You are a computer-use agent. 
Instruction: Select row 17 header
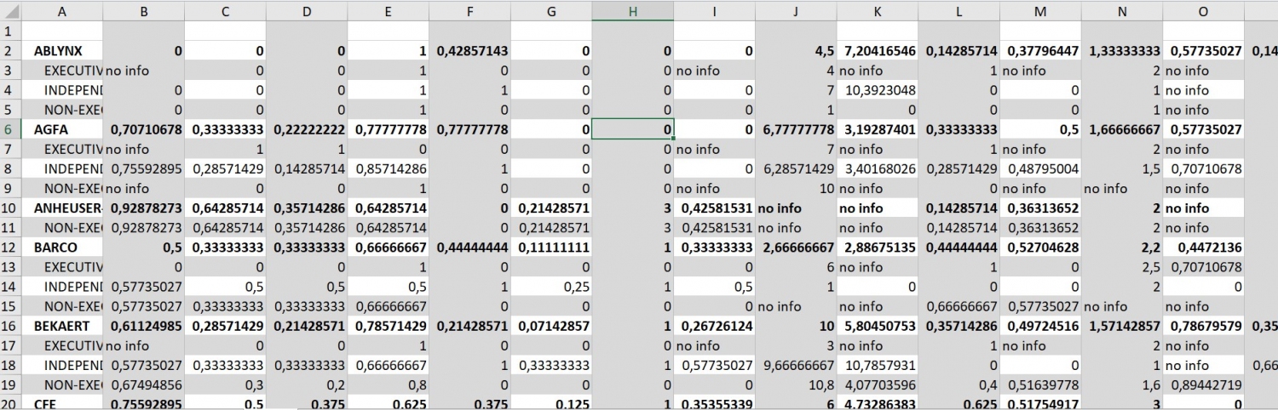point(11,345)
